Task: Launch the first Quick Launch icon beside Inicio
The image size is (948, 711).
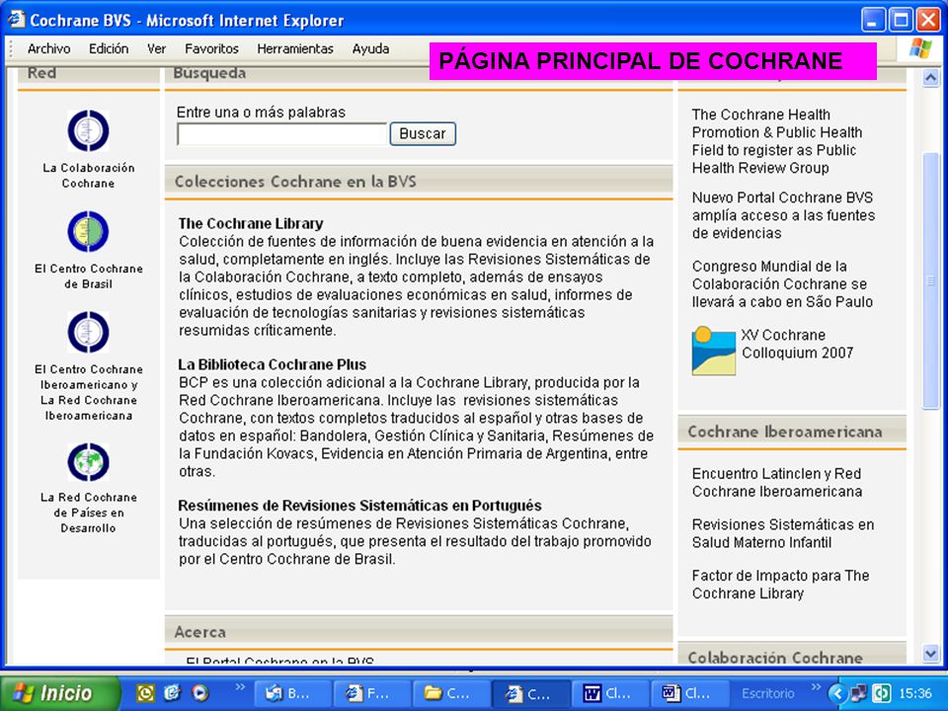Action: point(145,693)
